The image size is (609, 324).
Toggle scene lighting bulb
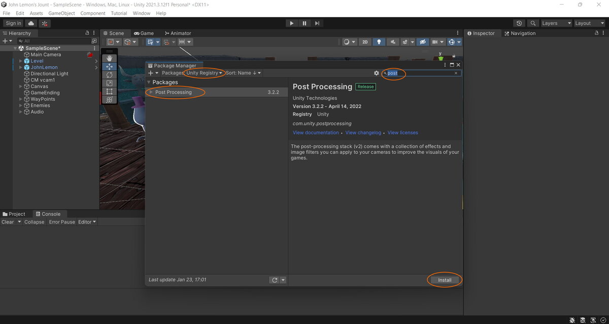[x=379, y=42]
